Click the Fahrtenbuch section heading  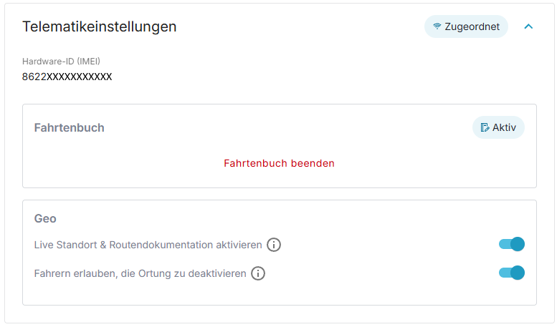coord(70,127)
